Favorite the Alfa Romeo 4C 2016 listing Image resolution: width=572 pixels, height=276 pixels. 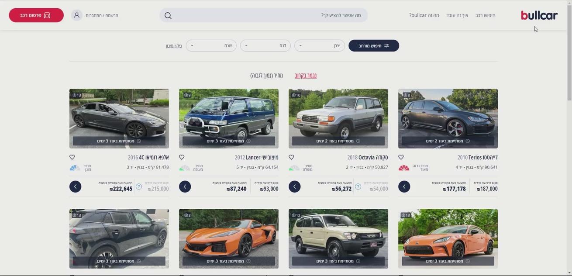[x=72, y=157]
